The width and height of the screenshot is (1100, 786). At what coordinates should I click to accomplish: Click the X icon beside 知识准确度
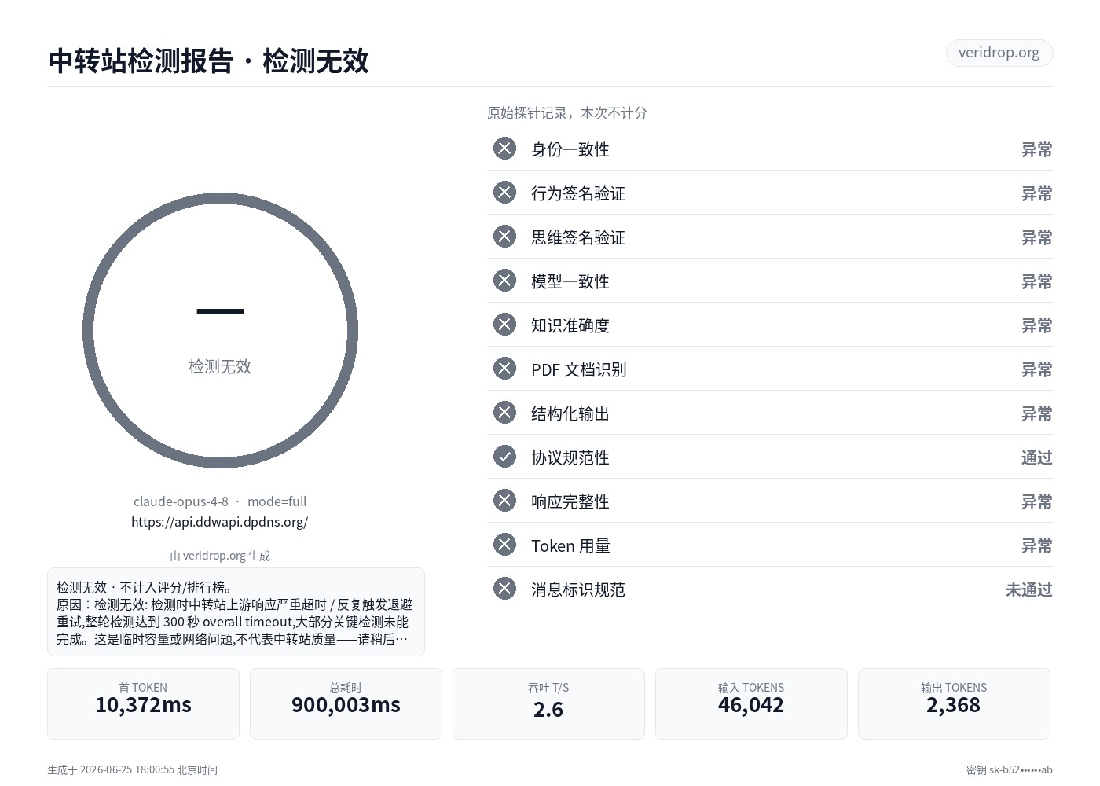pos(504,325)
